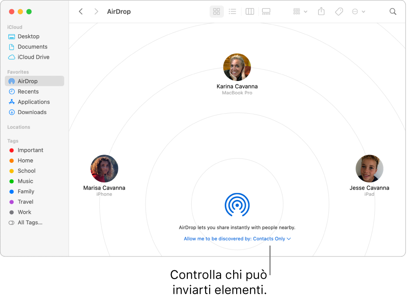The image size is (407, 300).
Task: Open Downloads in the sidebar
Action: [34, 112]
